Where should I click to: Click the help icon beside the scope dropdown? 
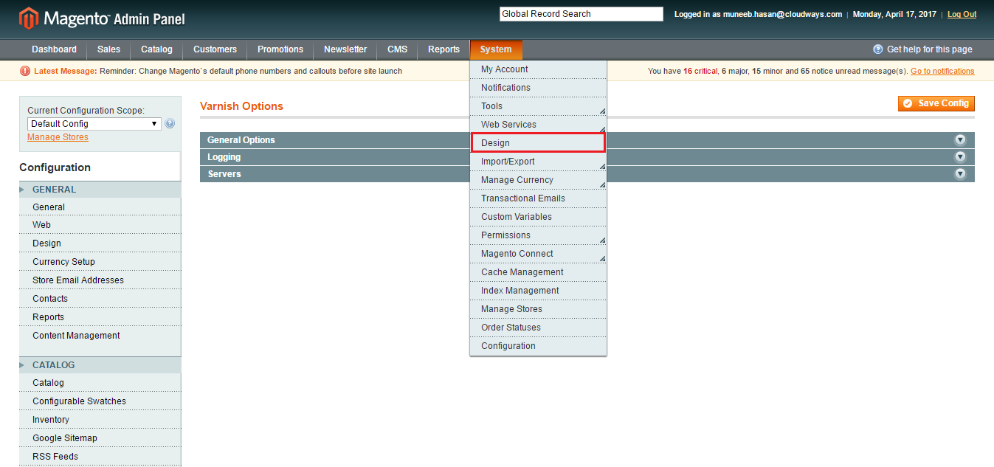pos(170,124)
